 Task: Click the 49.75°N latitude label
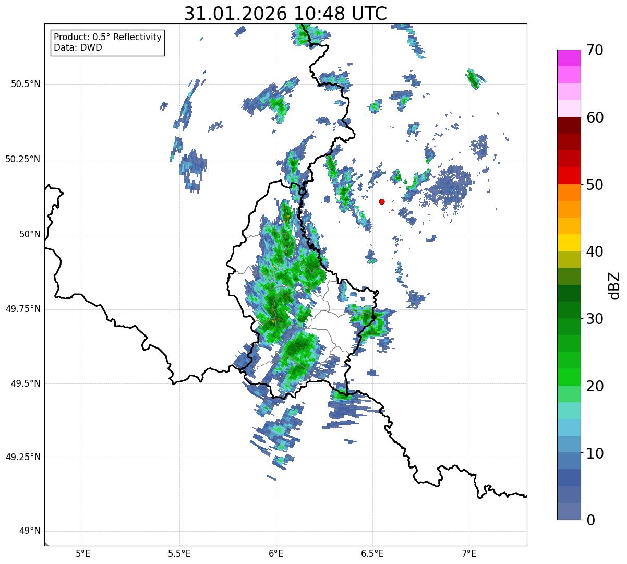click(x=22, y=309)
